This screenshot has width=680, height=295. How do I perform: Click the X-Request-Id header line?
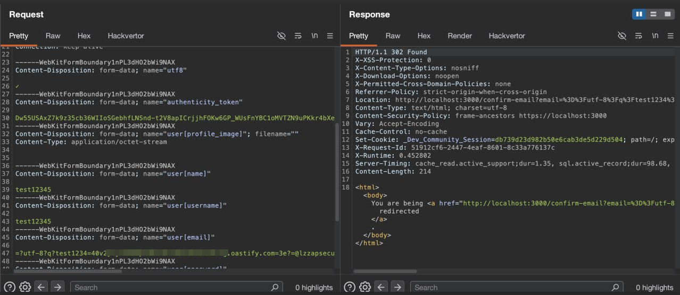pyautogui.click(x=455, y=147)
